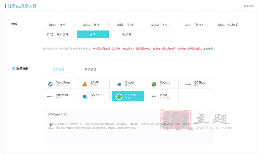Image resolution: width=258 pixels, height=154 pixels.
Task: Select the Node.js 4.8.4 version text
Action: click(x=163, y=85)
